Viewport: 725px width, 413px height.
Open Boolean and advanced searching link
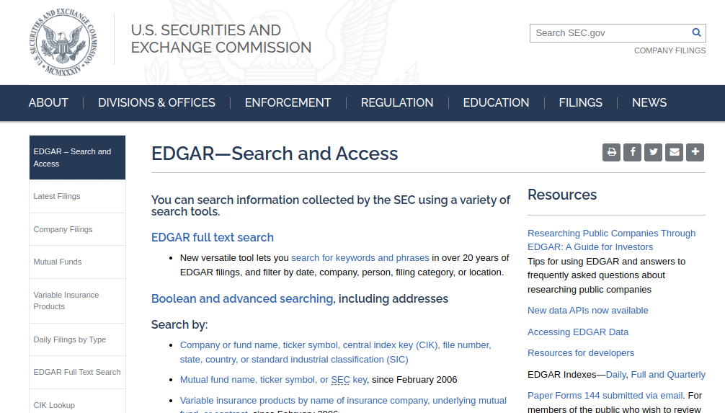point(242,298)
